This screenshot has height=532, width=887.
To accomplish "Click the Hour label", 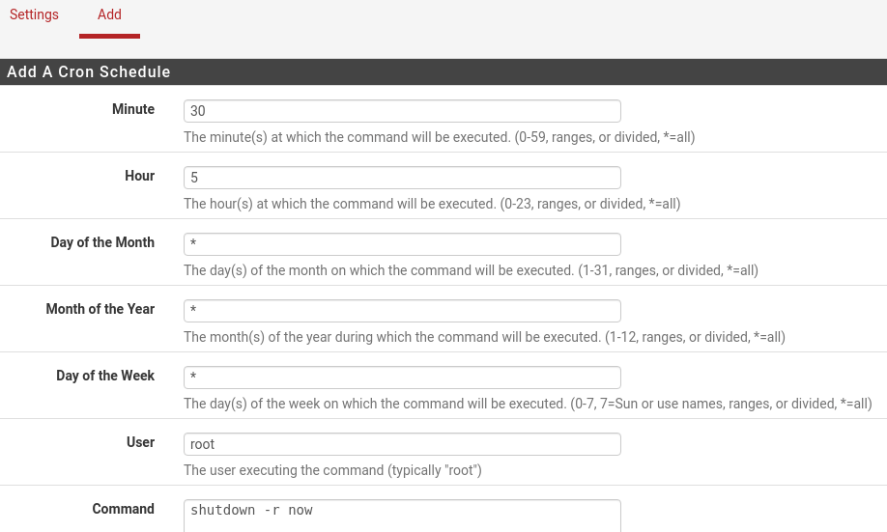I will [x=139, y=177].
